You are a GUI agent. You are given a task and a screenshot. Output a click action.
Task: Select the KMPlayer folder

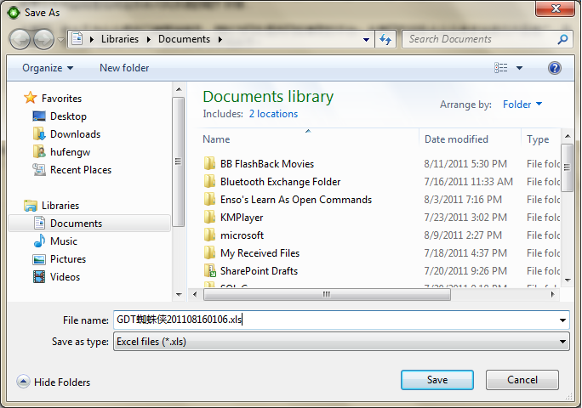pyautogui.click(x=242, y=218)
